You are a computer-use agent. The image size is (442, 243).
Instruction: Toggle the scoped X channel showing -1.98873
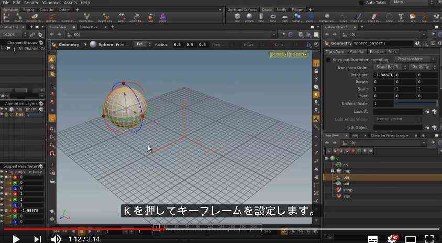click(x=15, y=211)
